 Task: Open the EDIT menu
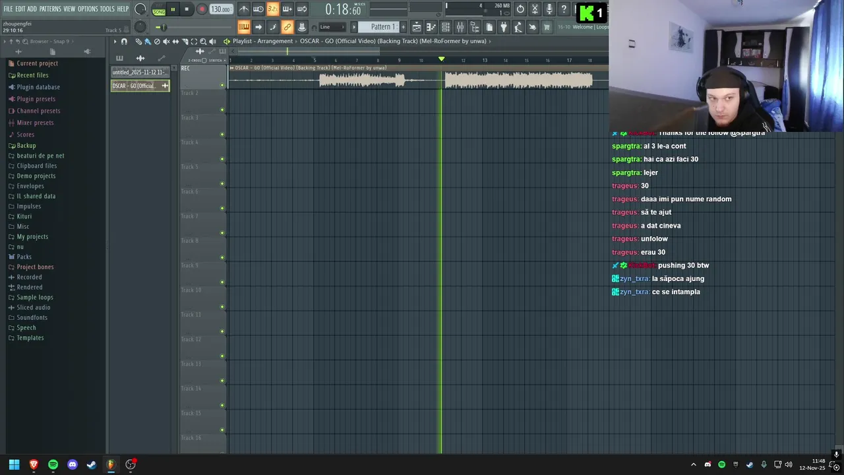pos(20,9)
